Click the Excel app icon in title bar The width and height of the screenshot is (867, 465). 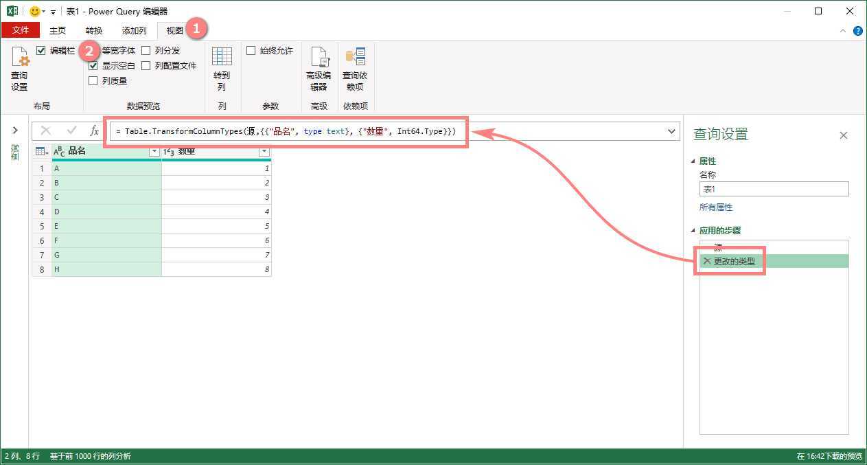(x=12, y=11)
